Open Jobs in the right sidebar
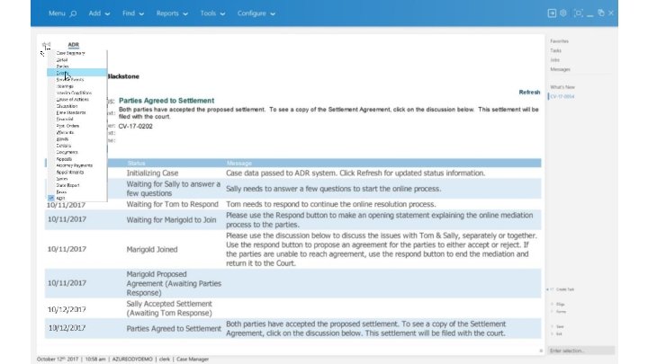648x364 pixels. (554, 60)
